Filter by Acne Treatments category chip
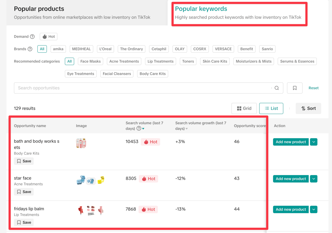332x233 pixels. click(124, 61)
